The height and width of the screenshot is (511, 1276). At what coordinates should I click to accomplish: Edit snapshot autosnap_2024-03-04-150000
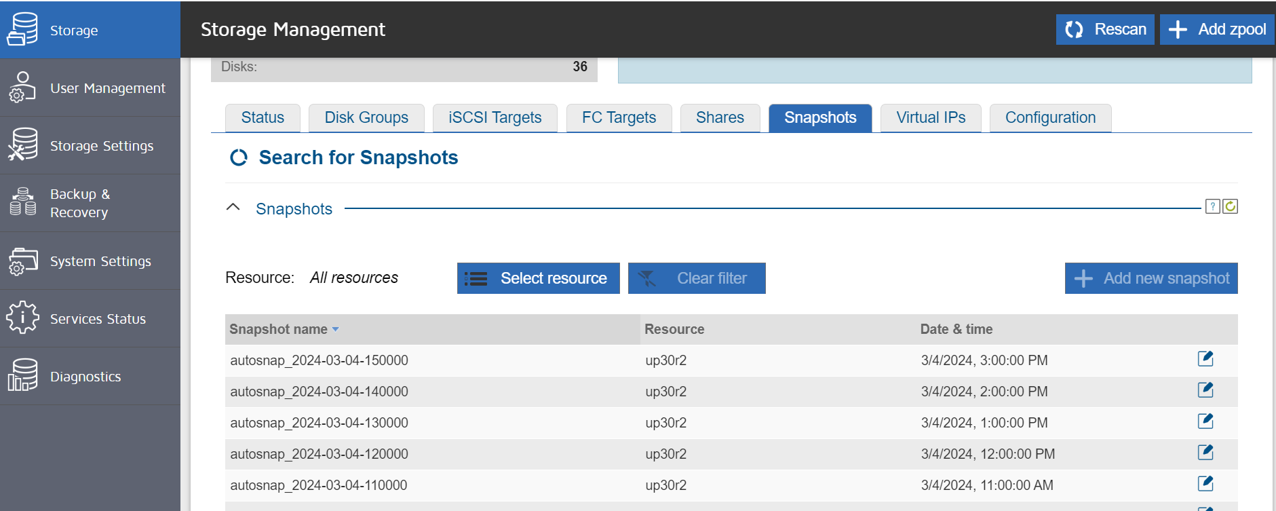point(1205,358)
